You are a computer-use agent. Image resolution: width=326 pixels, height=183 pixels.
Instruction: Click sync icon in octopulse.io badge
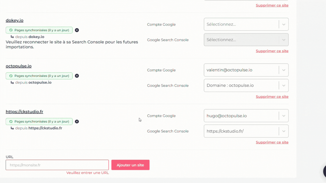click(11, 76)
